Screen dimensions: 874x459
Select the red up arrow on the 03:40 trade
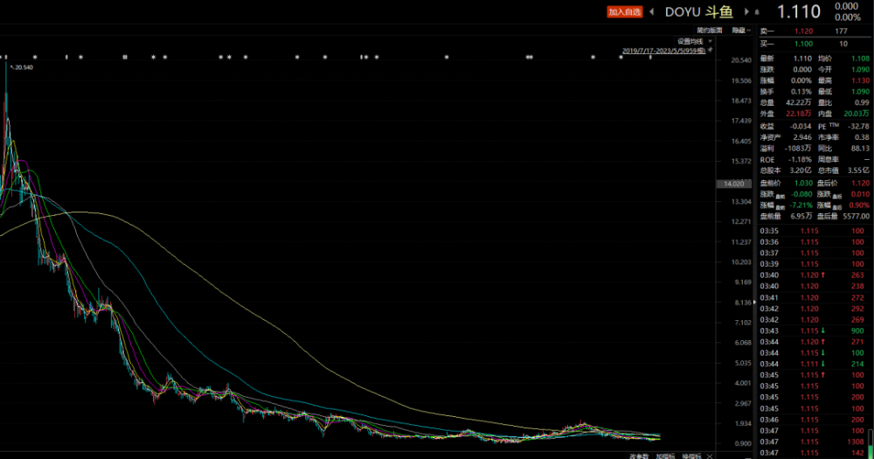pos(822,275)
